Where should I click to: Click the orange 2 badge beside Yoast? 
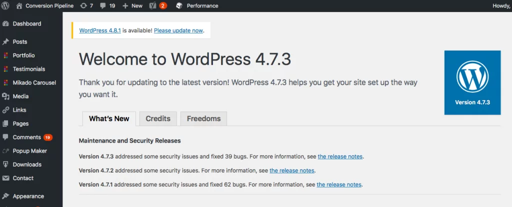163,6
